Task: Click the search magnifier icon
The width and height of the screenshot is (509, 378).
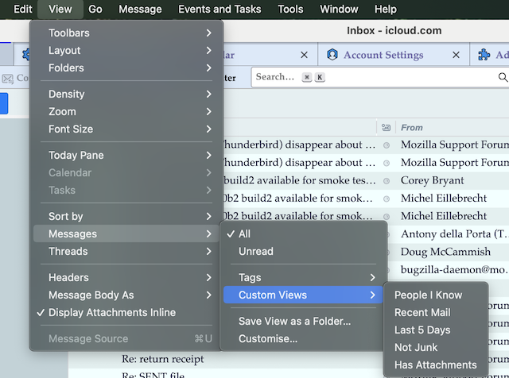Action: tap(503, 77)
